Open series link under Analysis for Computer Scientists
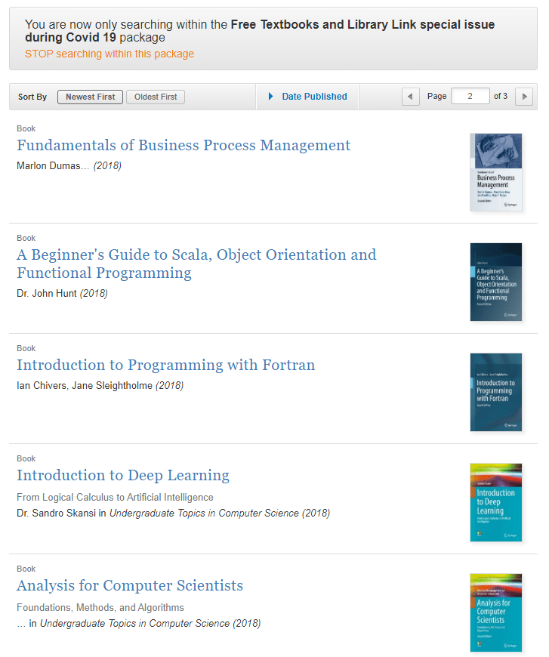Screen dimensions: 549x657 coord(135,624)
